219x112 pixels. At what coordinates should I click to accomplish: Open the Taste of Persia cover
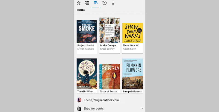(x=109, y=76)
